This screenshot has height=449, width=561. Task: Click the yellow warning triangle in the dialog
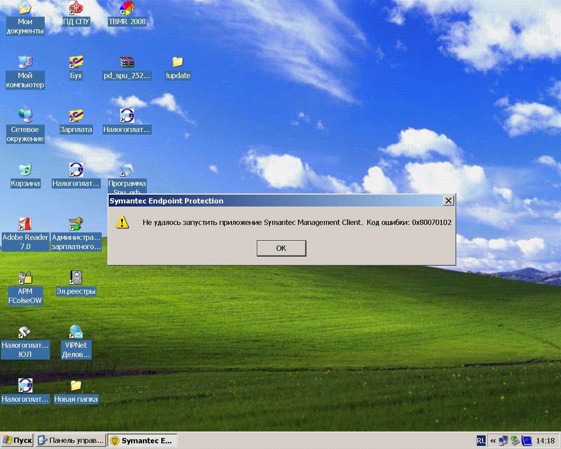pyautogui.click(x=122, y=222)
